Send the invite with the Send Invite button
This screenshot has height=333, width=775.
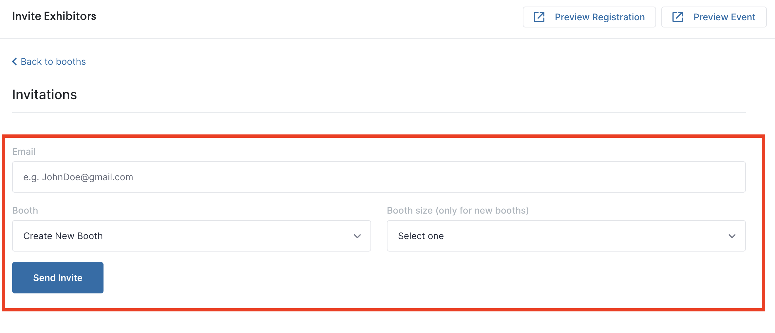pos(58,278)
